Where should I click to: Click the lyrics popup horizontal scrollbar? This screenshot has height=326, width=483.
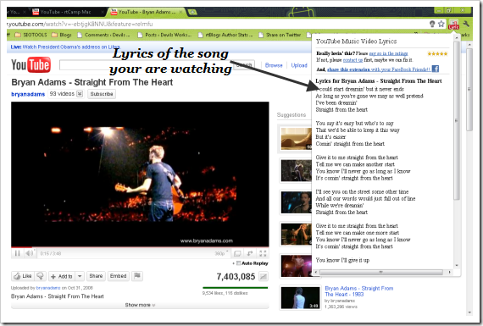[381, 273]
